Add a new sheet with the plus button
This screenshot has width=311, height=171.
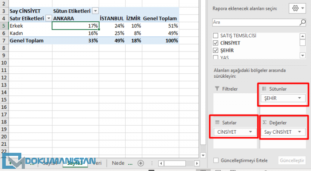pos(141,163)
